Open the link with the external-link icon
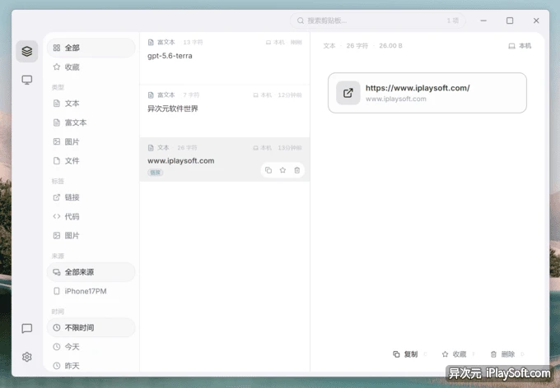 (348, 93)
